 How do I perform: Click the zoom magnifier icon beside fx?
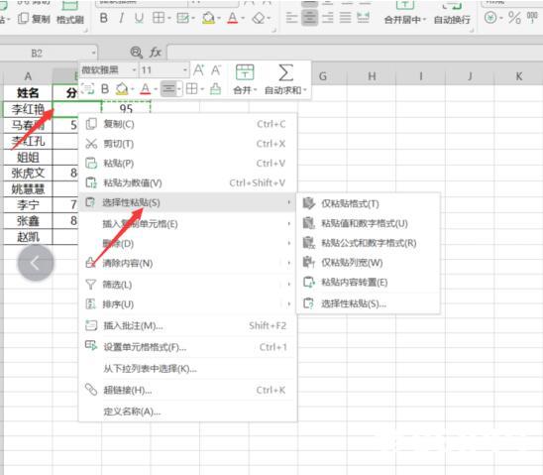[136, 53]
